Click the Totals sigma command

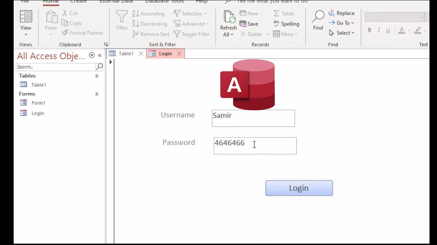pyautogui.click(x=284, y=14)
